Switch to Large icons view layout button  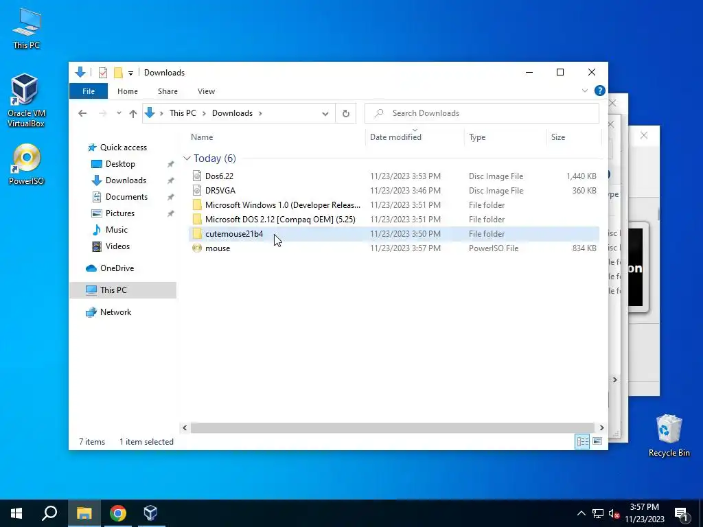[x=597, y=441]
